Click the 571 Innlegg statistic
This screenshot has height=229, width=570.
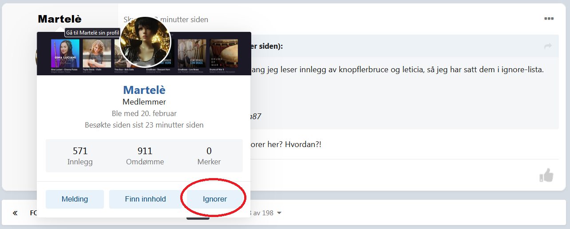(80, 155)
